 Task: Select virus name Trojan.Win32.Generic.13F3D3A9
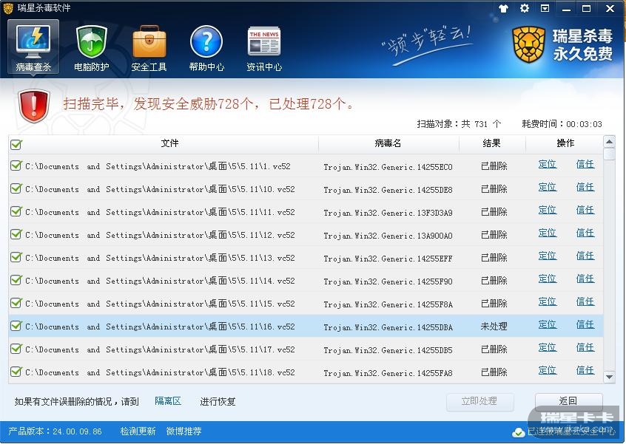coord(388,213)
